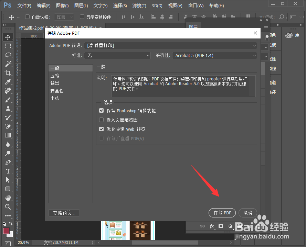Open the 标准 dropdown

(x=117, y=56)
